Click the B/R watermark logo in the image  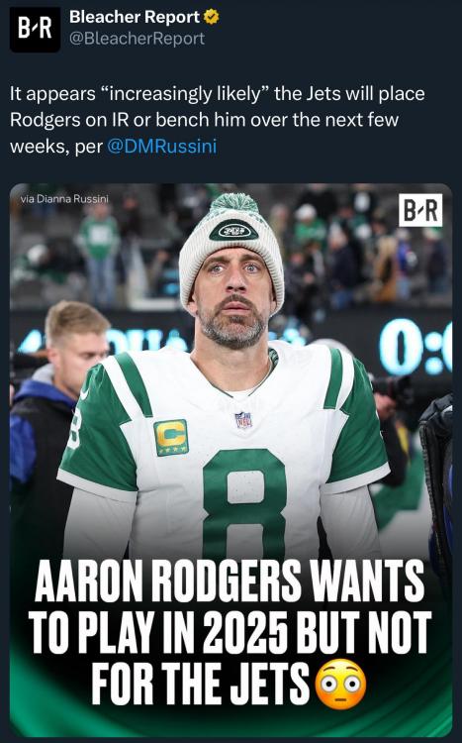click(x=420, y=210)
